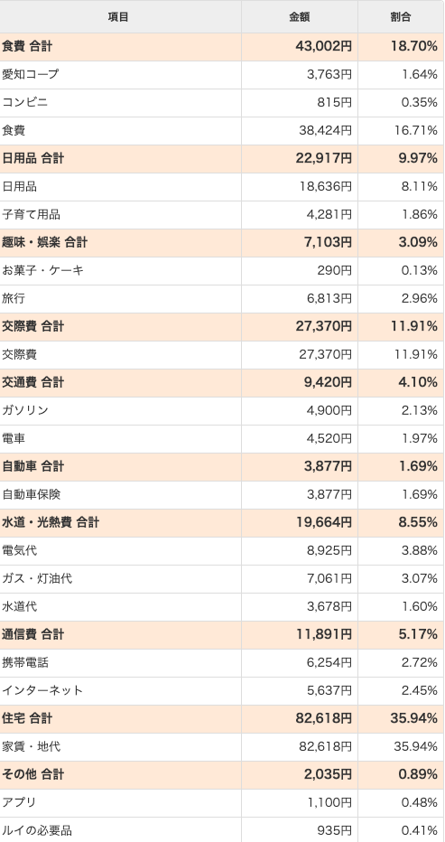Click the ガソリン row label

[x=25, y=411]
